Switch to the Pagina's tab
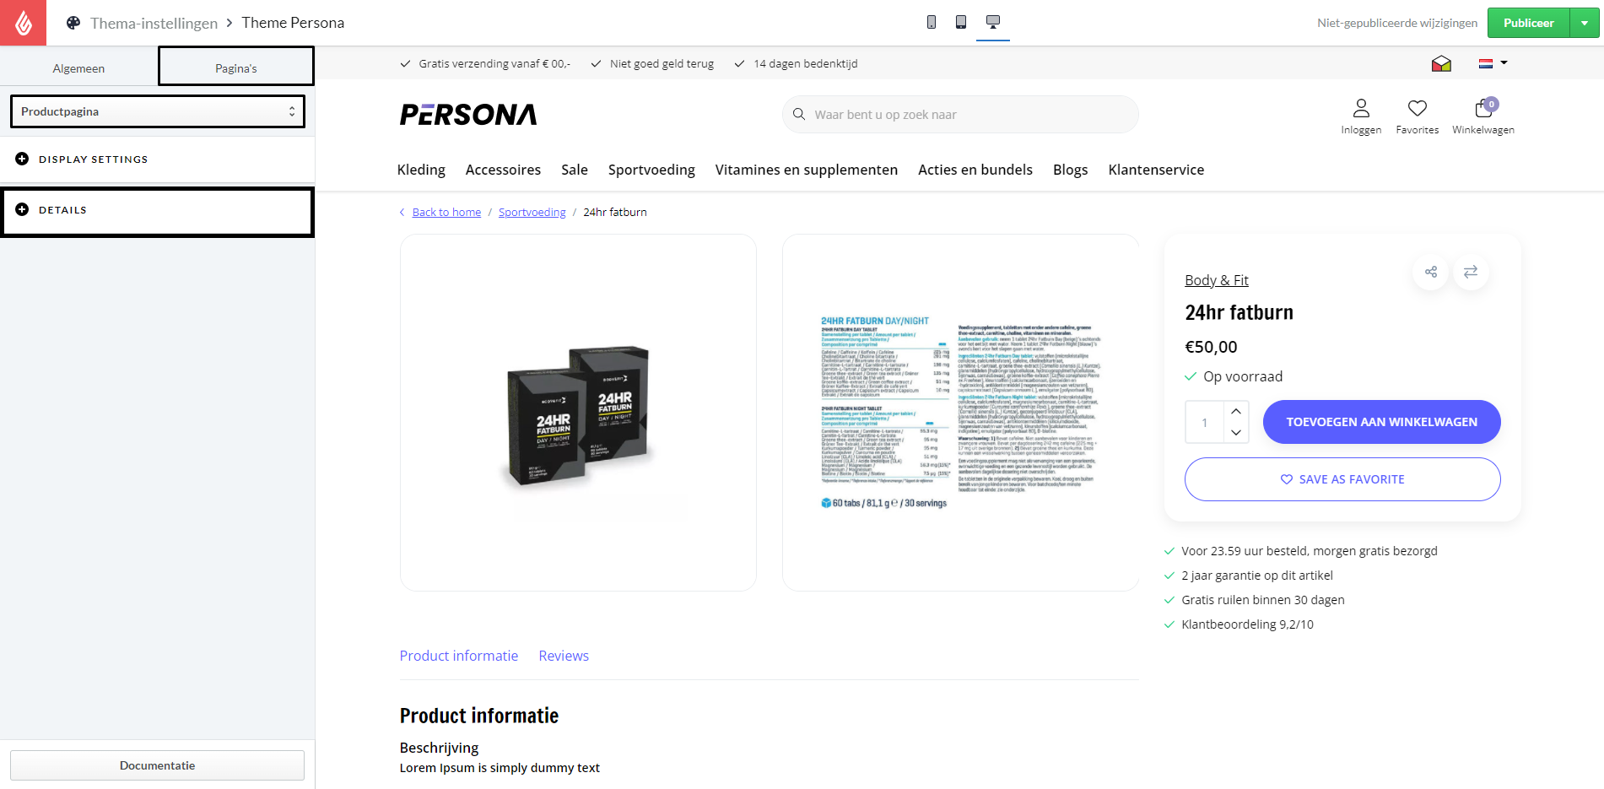 [236, 68]
